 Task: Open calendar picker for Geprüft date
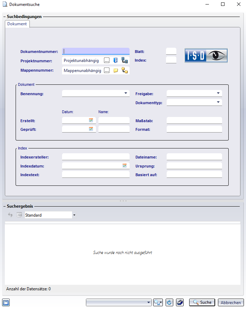(x=91, y=129)
